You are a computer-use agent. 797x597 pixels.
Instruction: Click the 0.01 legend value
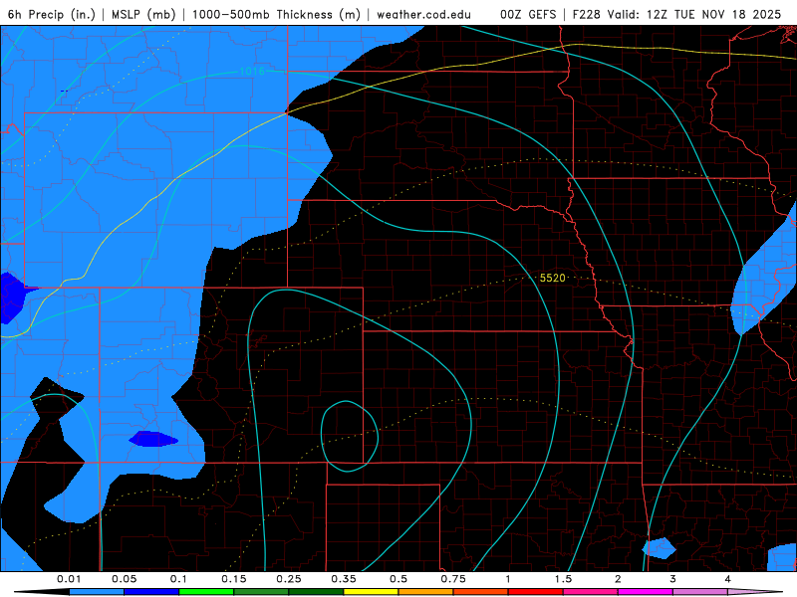point(69,579)
